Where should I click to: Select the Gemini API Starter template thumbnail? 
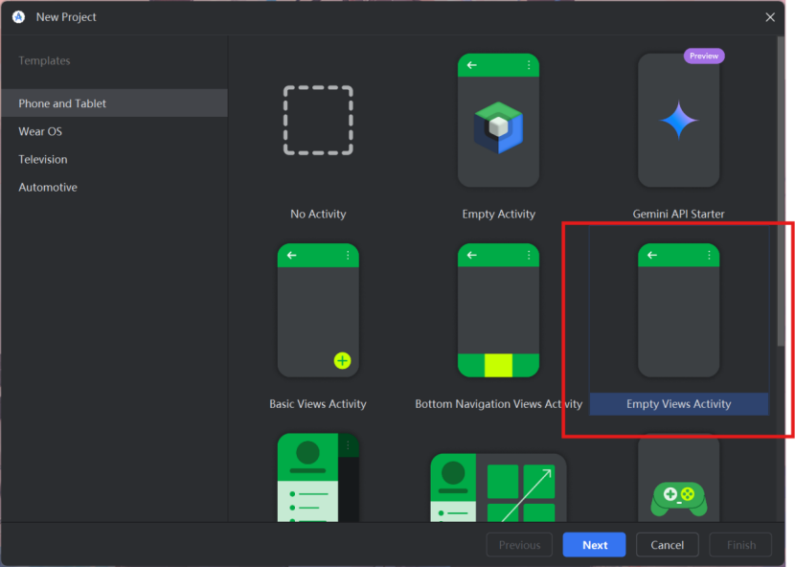678,120
